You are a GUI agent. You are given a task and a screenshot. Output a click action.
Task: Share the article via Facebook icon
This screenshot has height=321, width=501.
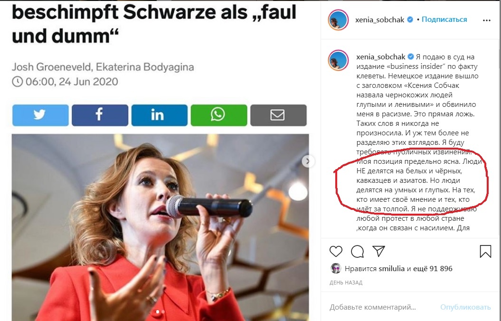[x=100, y=115]
